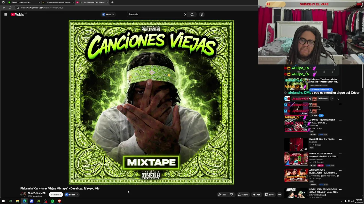The image size is (364, 204).
Task: Open options menu for top 2:17 video
Action: pyautogui.click(x=340, y=104)
